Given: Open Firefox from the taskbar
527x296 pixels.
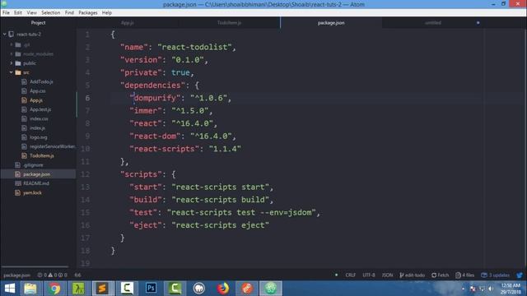Looking at the screenshot, I should (x=223, y=289).
